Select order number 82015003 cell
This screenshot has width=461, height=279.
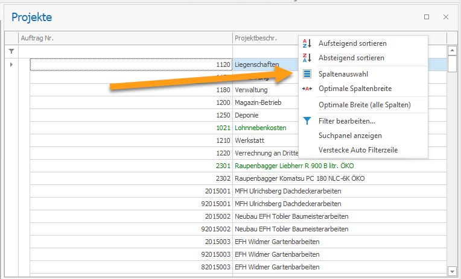(x=131, y=267)
